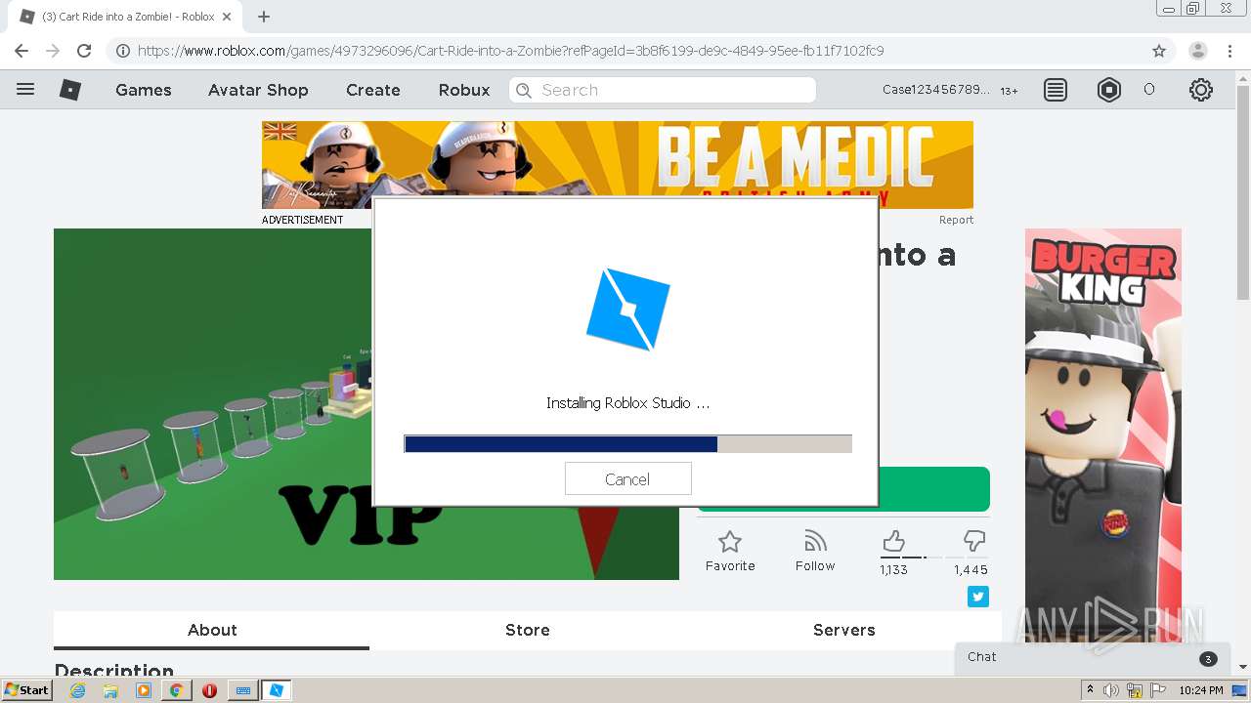Viewport: 1251px width, 703px height.
Task: Switch to the About tab
Action: pos(212,630)
